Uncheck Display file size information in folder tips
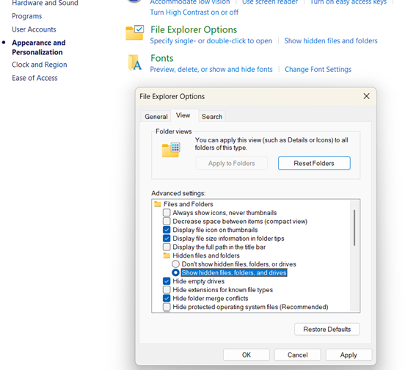405x370 pixels. (167, 239)
